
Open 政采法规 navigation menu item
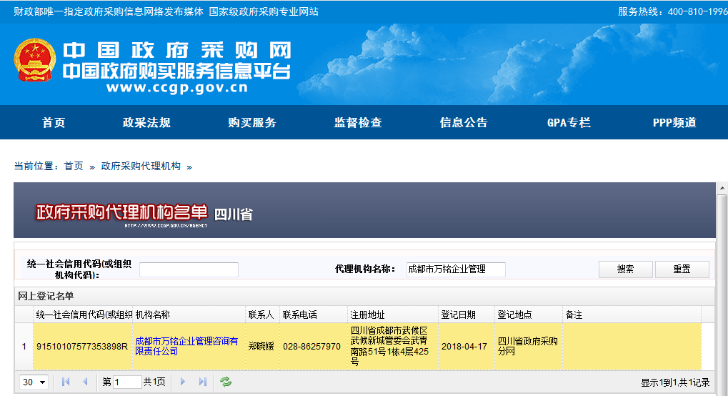pyautogui.click(x=146, y=123)
